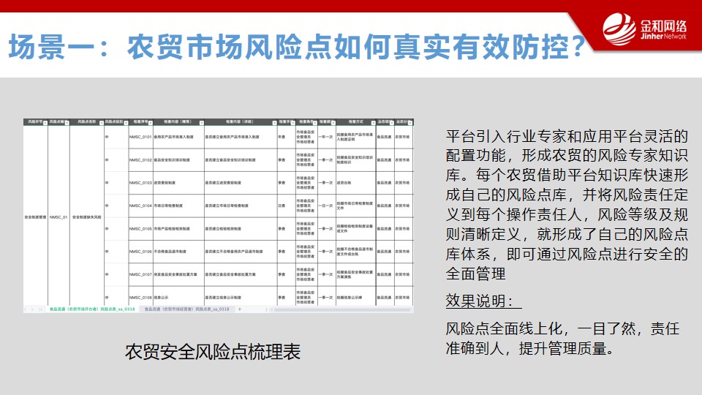Select cell NMSC_0101
Image resolution: width=702 pixels, height=395 pixels.
[140, 137]
